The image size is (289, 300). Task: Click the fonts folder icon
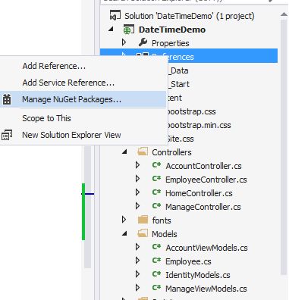pos(143,220)
